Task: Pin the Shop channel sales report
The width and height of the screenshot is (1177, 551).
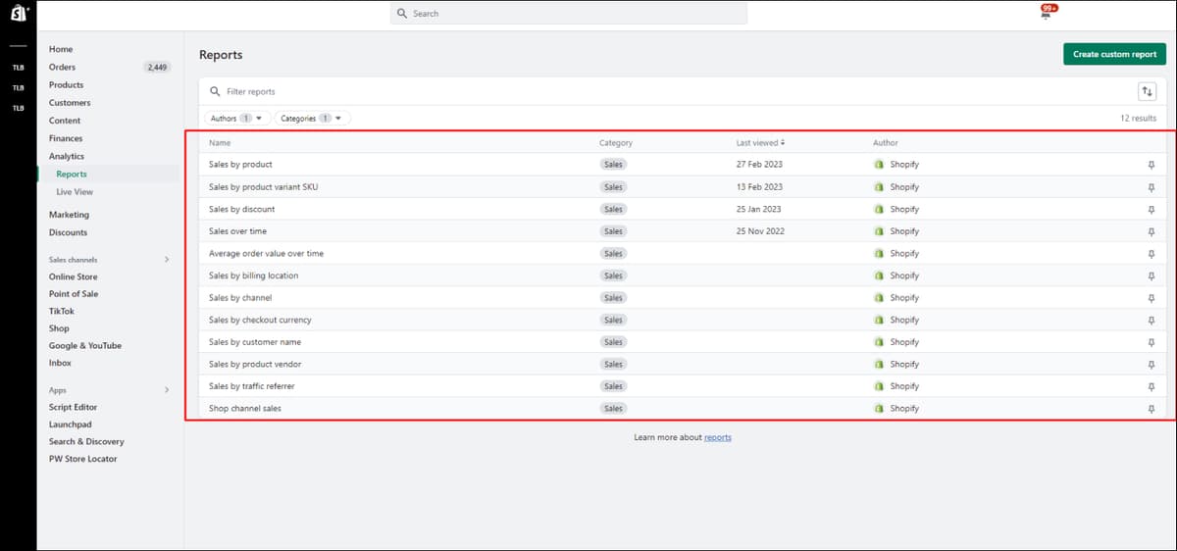Action: (x=1151, y=408)
